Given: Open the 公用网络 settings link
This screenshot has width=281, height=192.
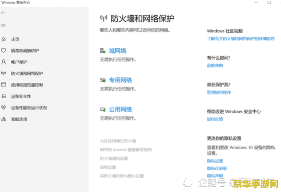Looking at the screenshot, I should pyautogui.click(x=120, y=109).
